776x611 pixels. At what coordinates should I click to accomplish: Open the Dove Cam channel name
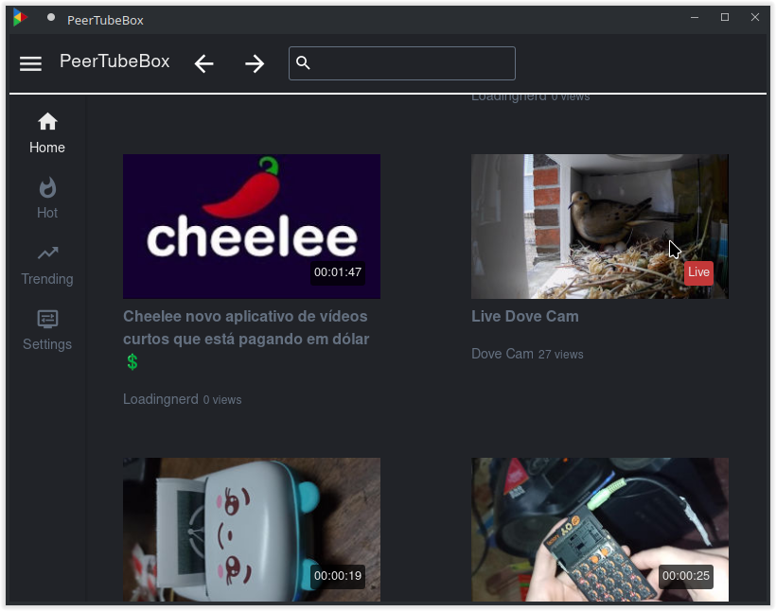[503, 354]
